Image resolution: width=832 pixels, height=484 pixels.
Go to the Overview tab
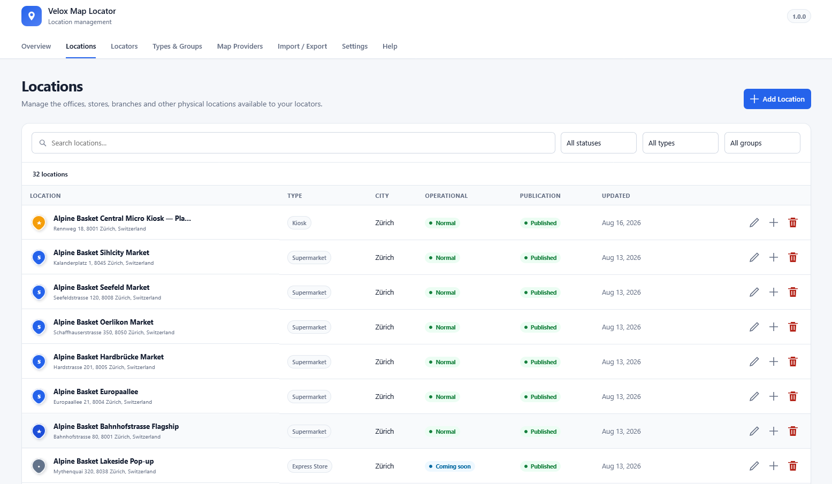pyautogui.click(x=36, y=47)
